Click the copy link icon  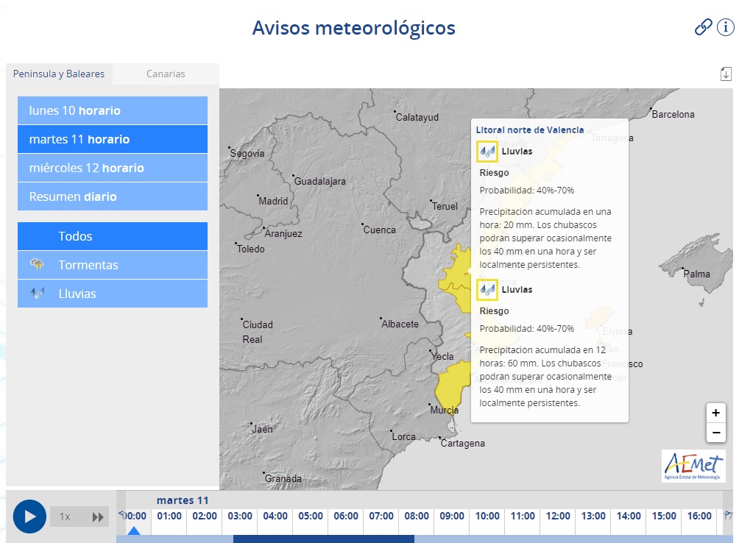click(704, 27)
